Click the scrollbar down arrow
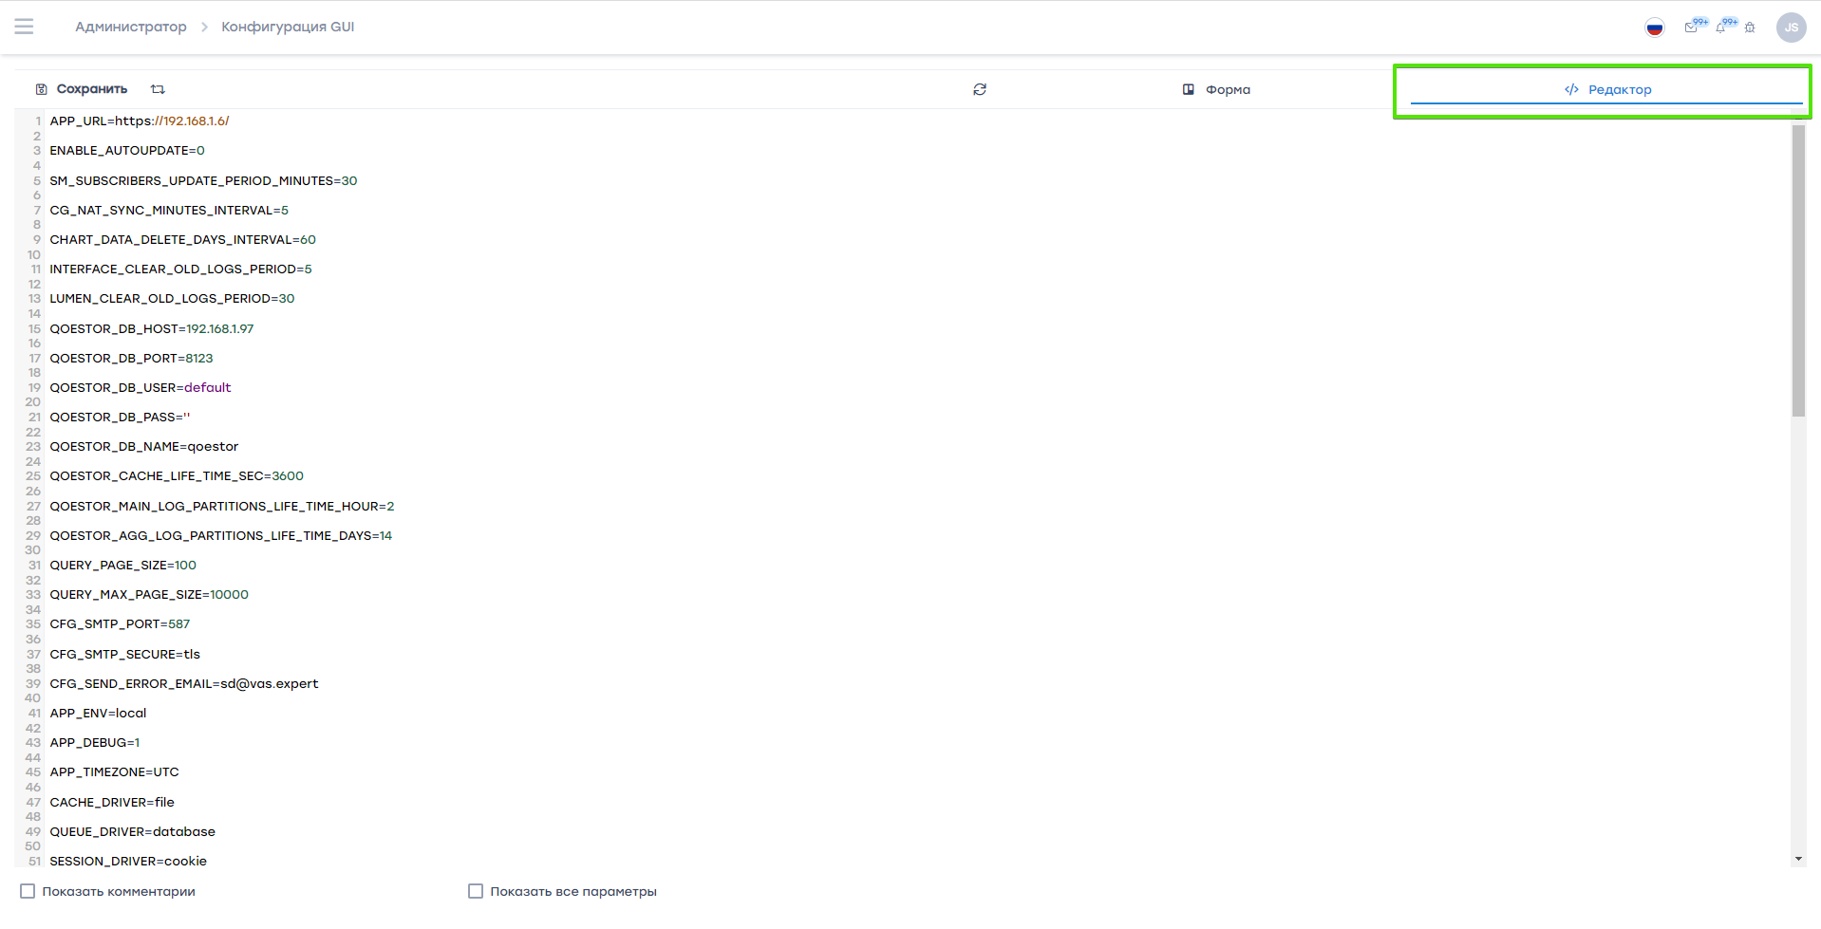 click(1798, 859)
